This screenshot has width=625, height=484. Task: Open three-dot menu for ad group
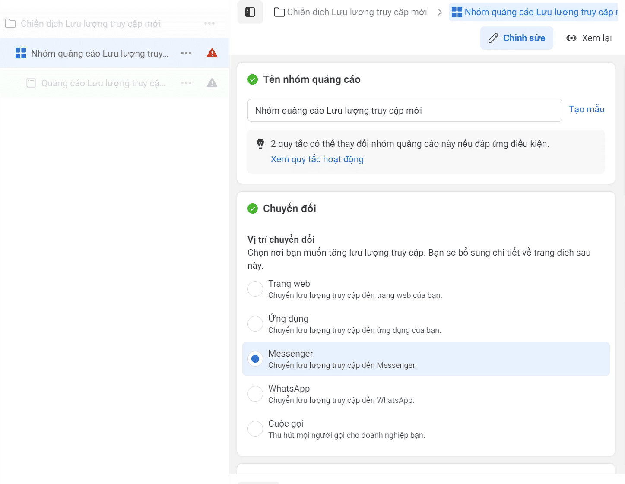coord(186,53)
